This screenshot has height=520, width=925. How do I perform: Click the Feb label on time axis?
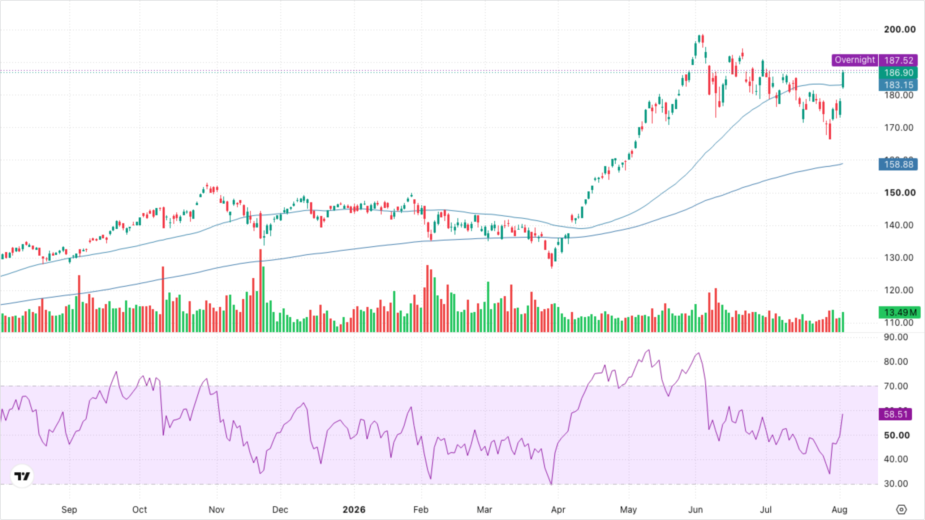pyautogui.click(x=421, y=510)
